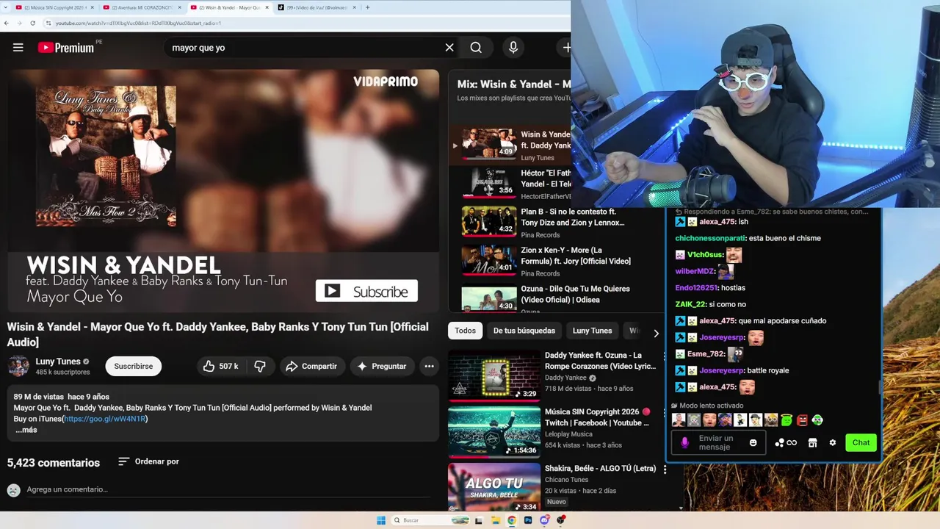
Task: Send message with green Chat button
Action: (x=861, y=442)
